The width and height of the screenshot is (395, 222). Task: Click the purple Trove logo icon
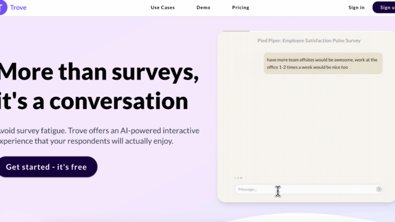point(3,7)
